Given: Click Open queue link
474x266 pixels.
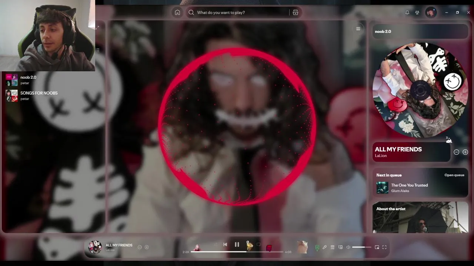Looking at the screenshot, I should click(454, 175).
